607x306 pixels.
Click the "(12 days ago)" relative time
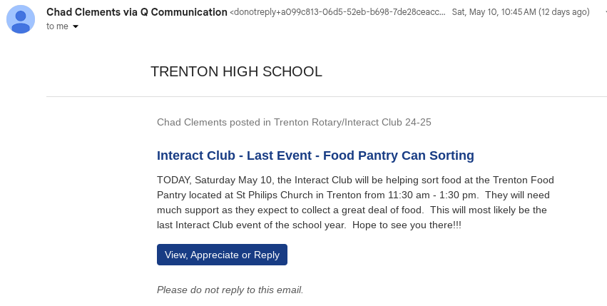point(563,12)
